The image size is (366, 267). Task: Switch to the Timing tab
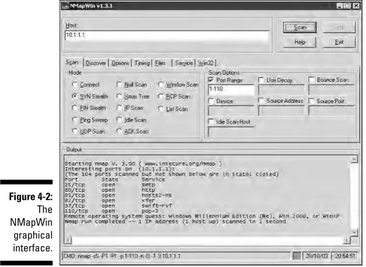coord(142,63)
